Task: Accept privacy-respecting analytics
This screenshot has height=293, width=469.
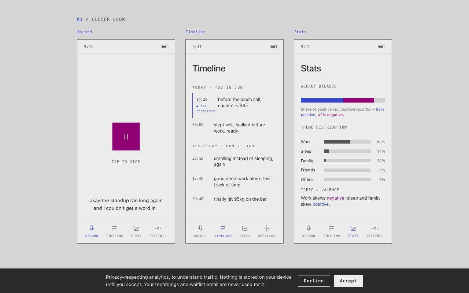Action: coord(348,281)
